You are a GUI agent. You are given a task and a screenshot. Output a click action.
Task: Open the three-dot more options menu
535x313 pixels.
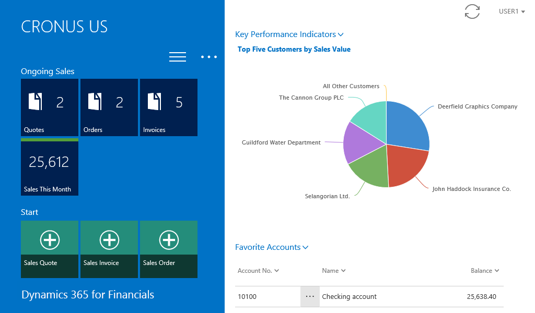[209, 57]
